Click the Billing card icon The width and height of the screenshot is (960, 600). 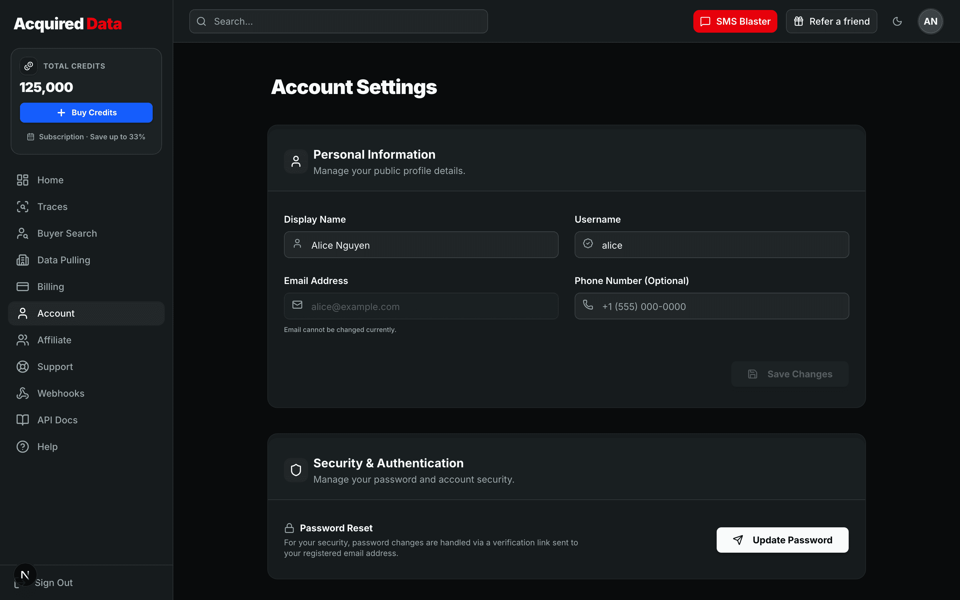pos(23,287)
